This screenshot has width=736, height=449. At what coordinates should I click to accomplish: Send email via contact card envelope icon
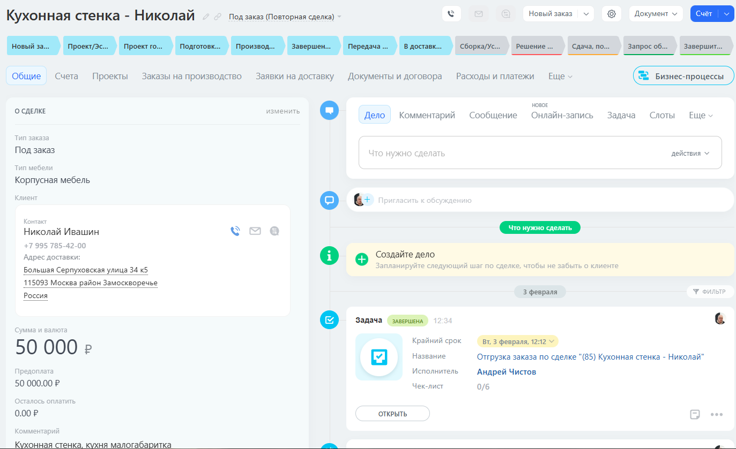coord(255,231)
